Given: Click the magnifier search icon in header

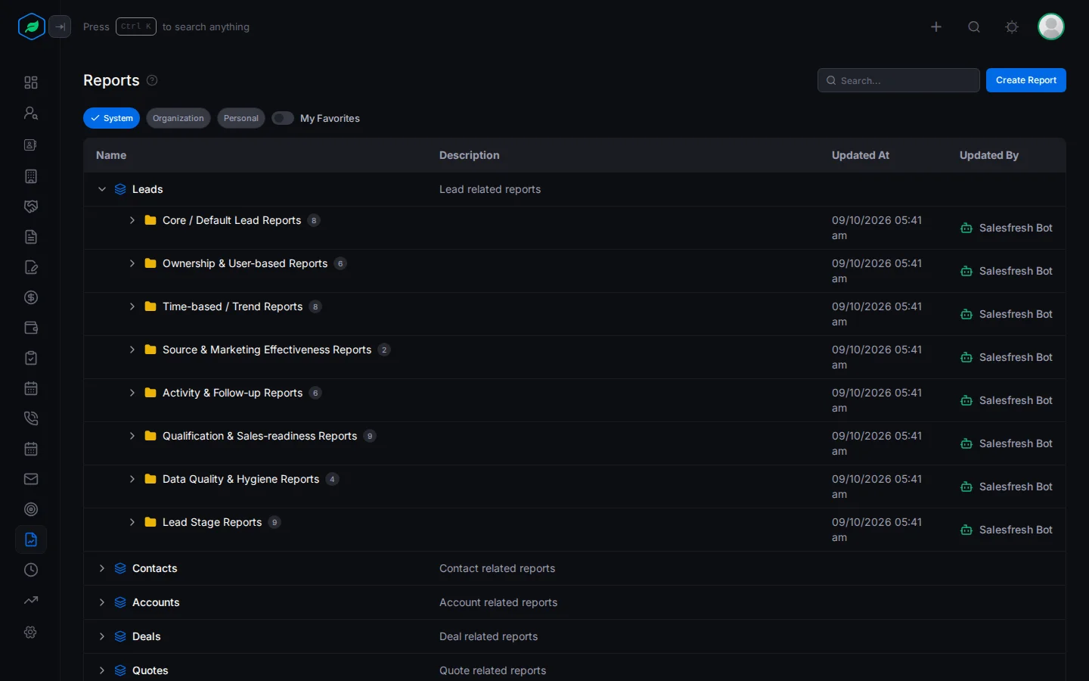Looking at the screenshot, I should click(974, 27).
